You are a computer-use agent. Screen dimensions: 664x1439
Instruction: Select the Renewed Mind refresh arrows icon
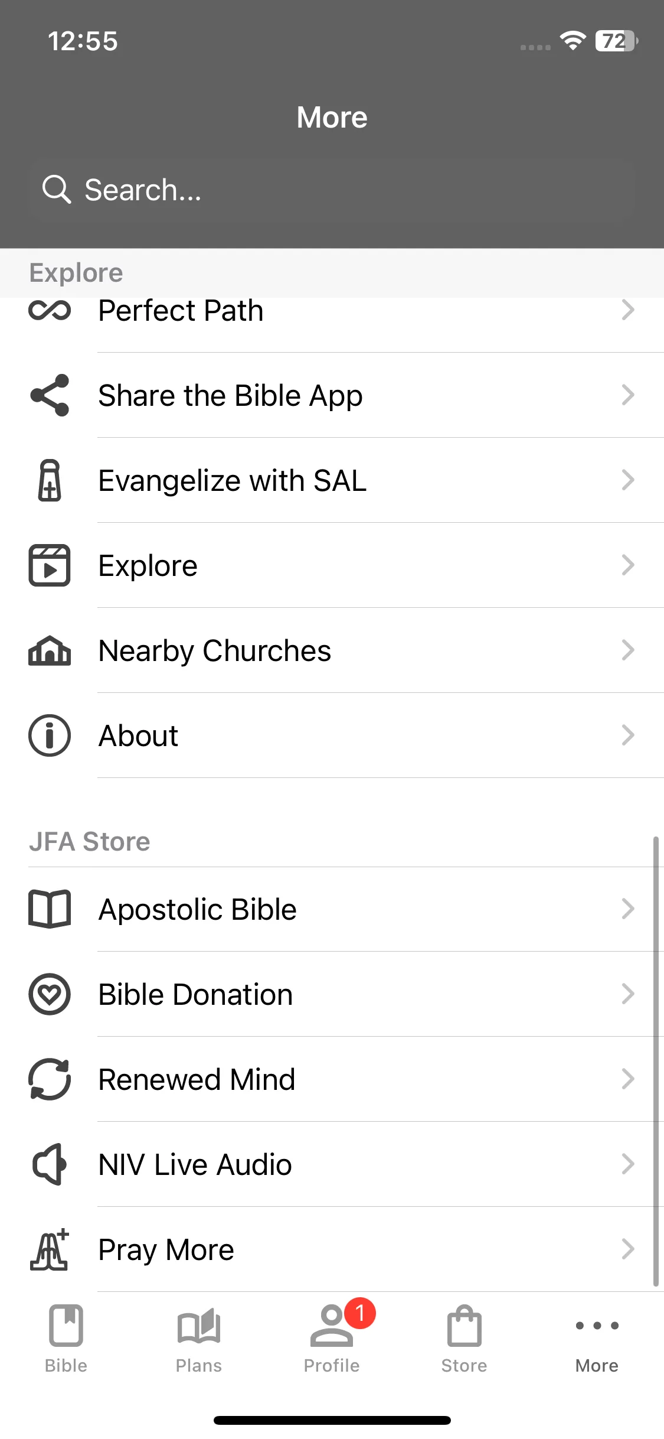pos(50,1079)
